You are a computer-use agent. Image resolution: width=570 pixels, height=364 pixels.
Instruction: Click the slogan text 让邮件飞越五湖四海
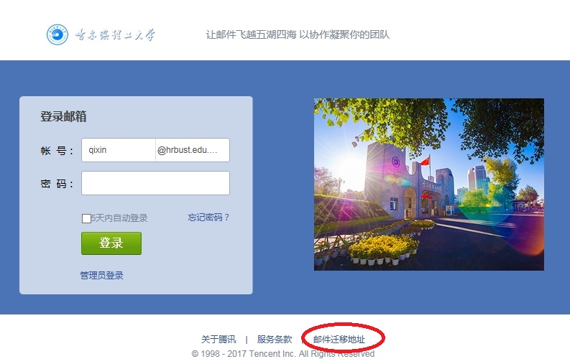(251, 35)
